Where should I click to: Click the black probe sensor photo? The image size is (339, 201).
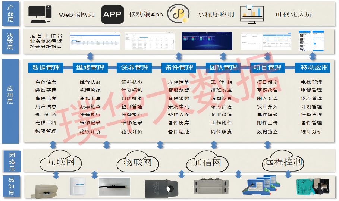(x=114, y=186)
